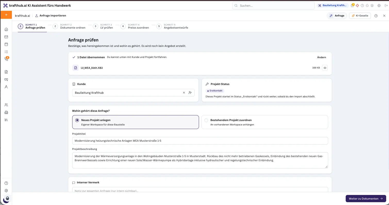Click the help icon next to KI-Geselle

376,16
